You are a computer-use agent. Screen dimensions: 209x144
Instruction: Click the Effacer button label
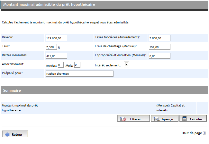[135, 119]
